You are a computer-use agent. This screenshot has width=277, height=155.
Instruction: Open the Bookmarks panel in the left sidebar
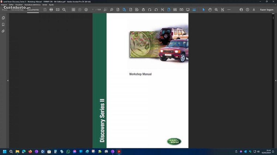tap(3, 24)
